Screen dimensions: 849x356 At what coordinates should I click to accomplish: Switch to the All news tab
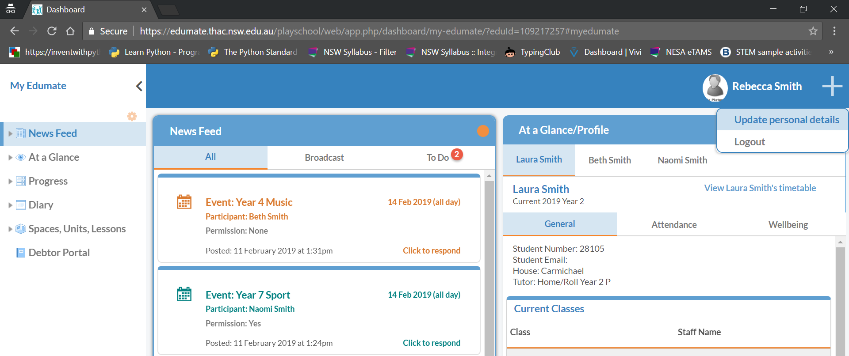[210, 157]
